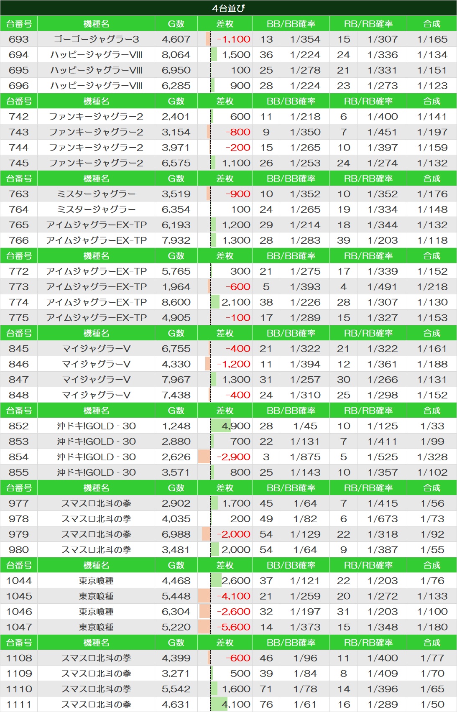Click 差枚 value -1,200 for machine 846
This screenshot has height=712, width=457.
(x=234, y=364)
